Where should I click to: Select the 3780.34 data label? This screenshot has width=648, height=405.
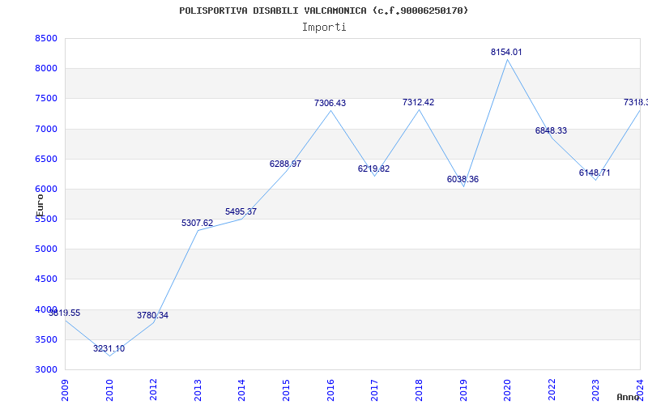pos(152,316)
